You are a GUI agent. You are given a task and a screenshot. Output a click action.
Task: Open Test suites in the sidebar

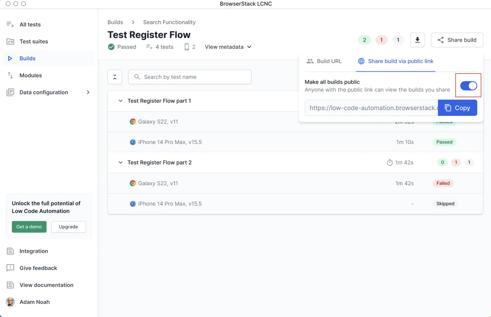point(34,42)
